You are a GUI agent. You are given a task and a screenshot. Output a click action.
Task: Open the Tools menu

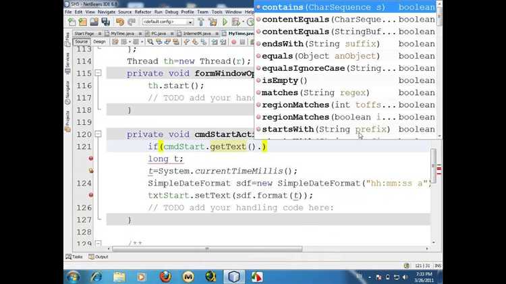(x=217, y=12)
